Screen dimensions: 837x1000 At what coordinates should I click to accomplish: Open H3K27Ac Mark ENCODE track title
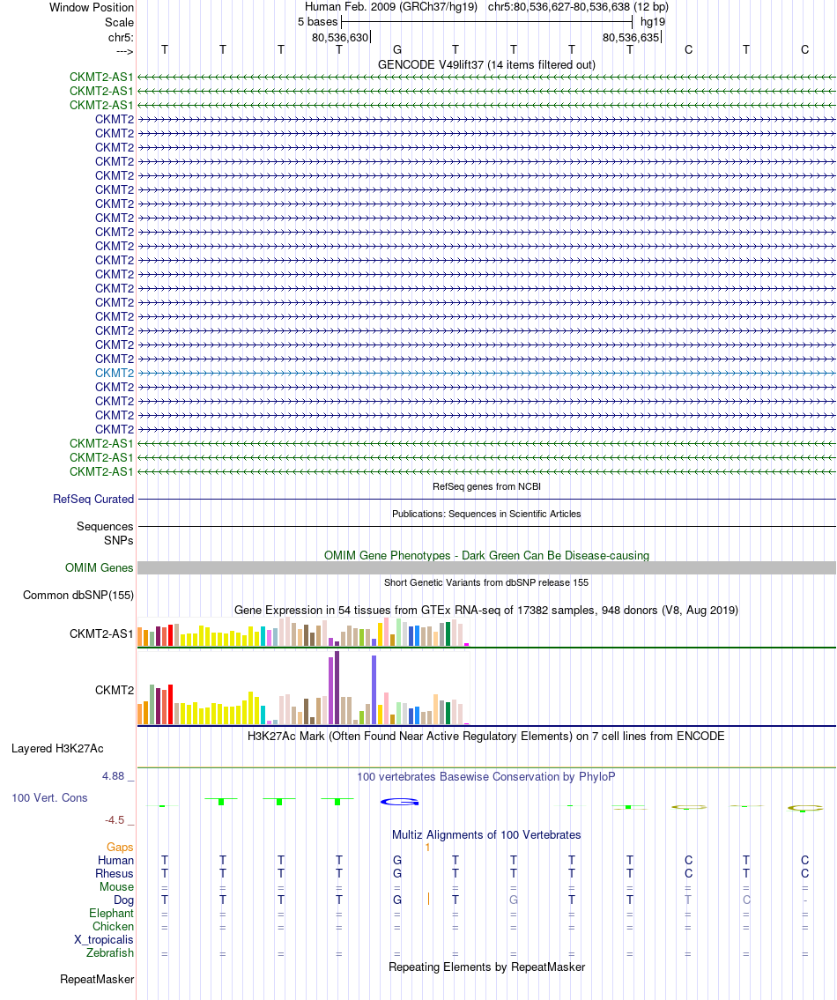point(486,737)
